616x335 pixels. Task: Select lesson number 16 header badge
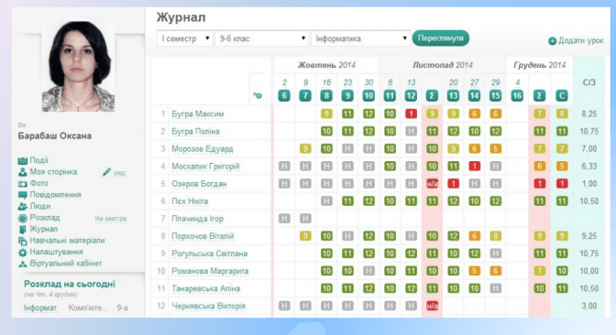click(517, 95)
